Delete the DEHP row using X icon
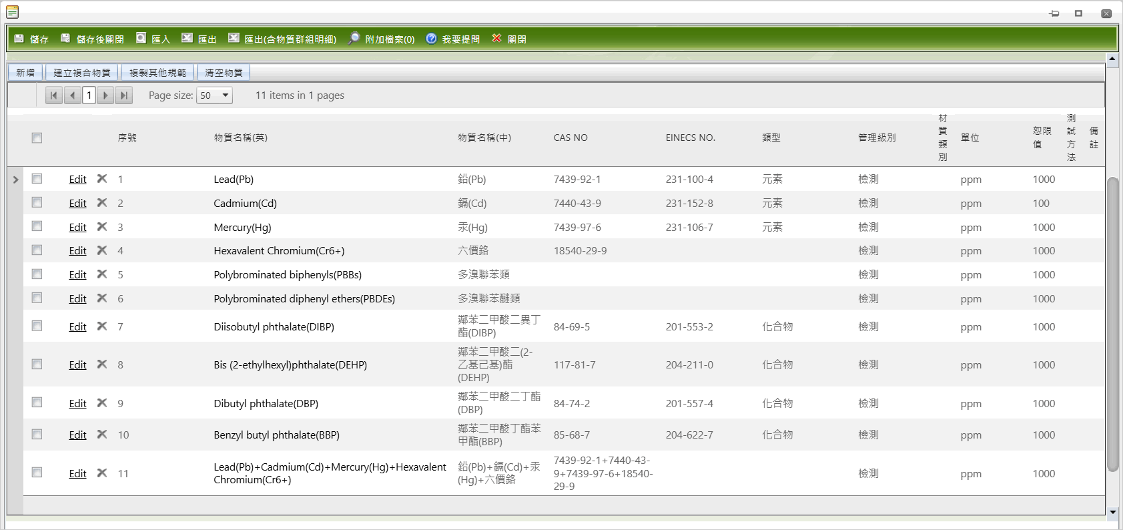Screen dimensions: 1123x530 102,364
